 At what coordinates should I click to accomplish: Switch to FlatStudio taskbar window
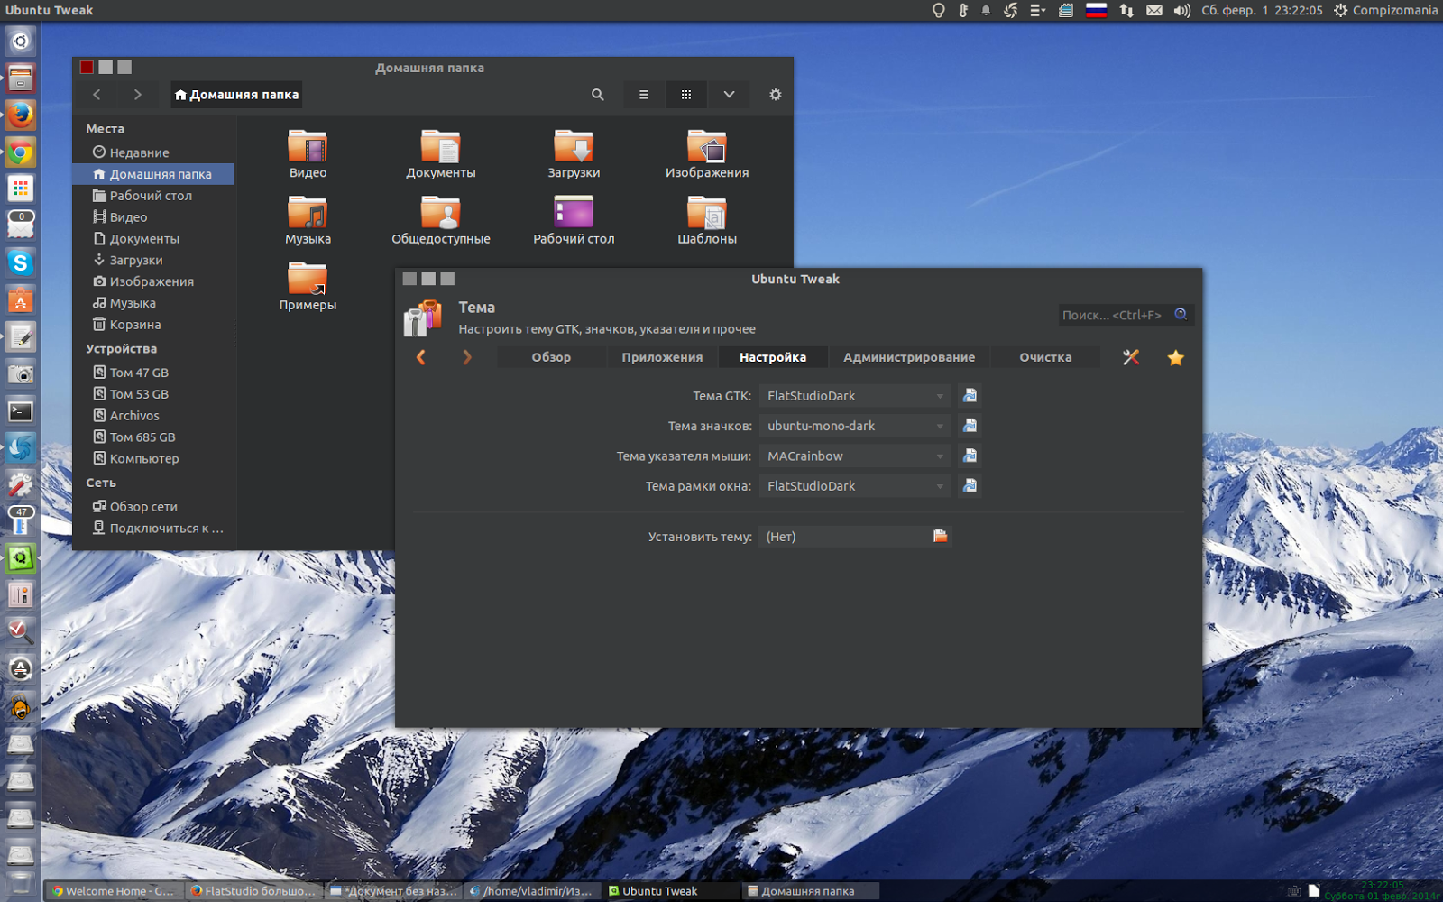[255, 891]
